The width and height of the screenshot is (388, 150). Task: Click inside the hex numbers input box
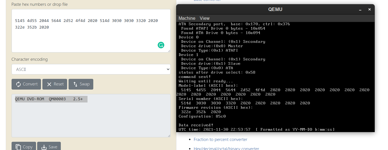(91, 31)
